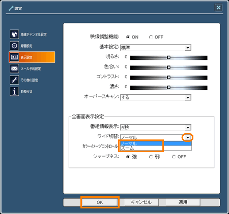Click the 映像調整機能 label

click(105, 37)
